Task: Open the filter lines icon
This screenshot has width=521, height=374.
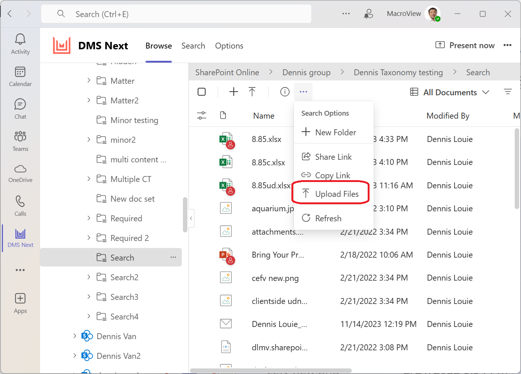Action: pos(508,92)
